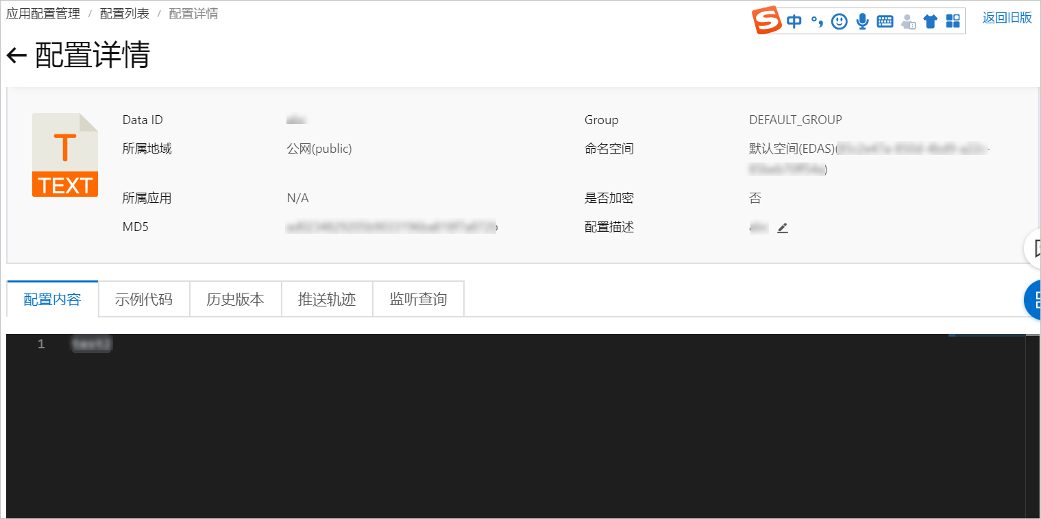1041x519 pixels.
Task: Open the soft keyboard icon in Sogou bar
Action: pyautogui.click(x=885, y=21)
